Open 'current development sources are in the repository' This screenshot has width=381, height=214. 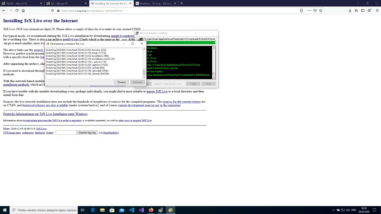click(149, 105)
